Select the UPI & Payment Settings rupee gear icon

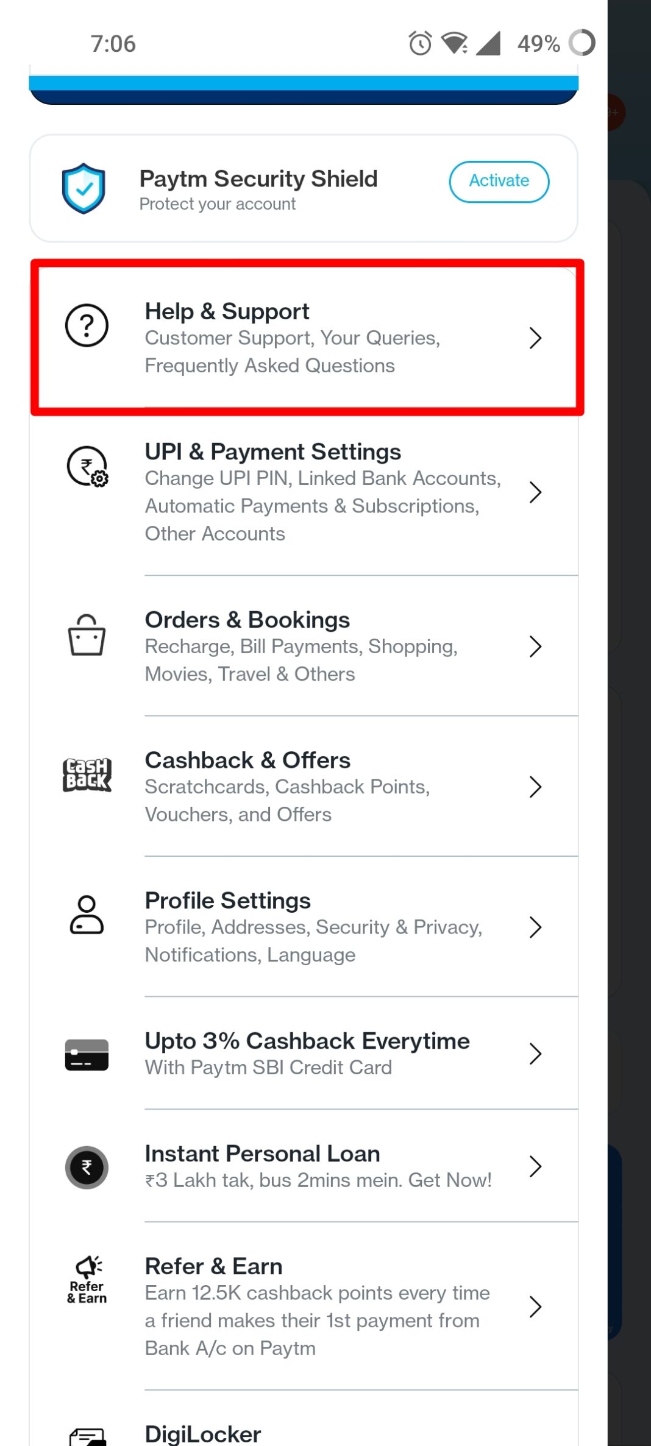click(x=86, y=466)
